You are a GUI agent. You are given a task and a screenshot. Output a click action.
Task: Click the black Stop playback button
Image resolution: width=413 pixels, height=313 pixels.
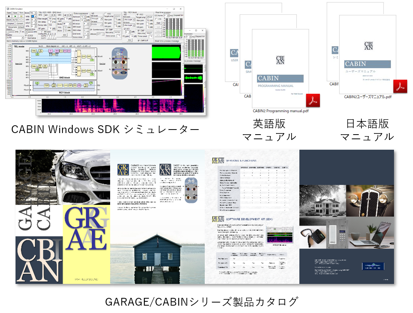pos(9,16)
